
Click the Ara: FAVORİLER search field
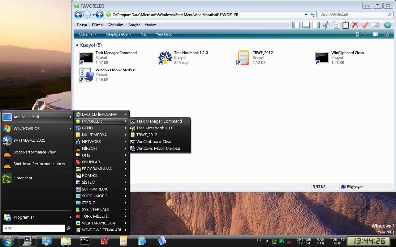tap(356, 15)
